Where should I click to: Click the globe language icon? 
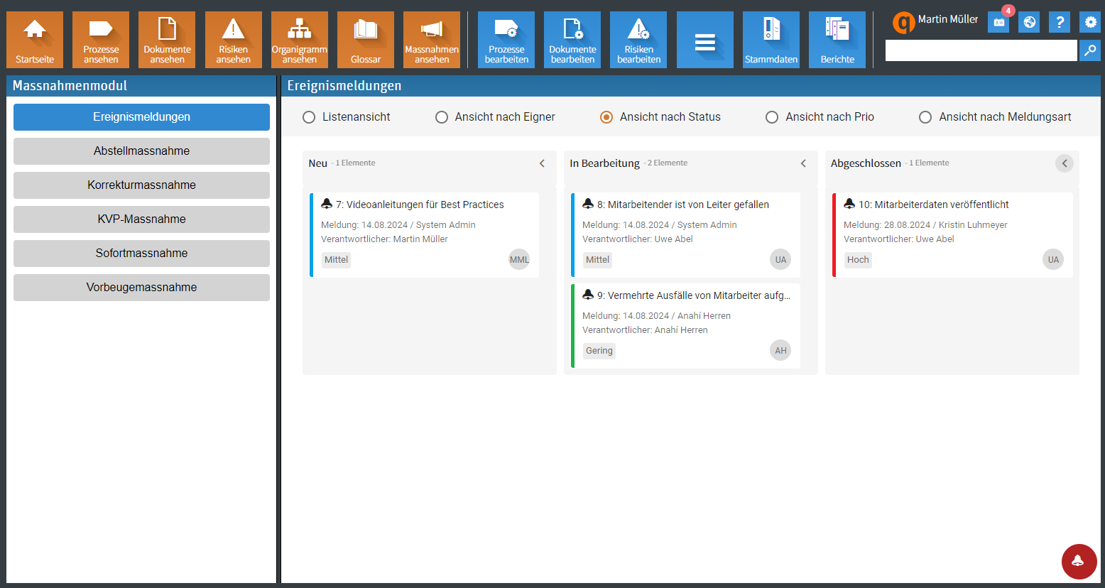1029,22
